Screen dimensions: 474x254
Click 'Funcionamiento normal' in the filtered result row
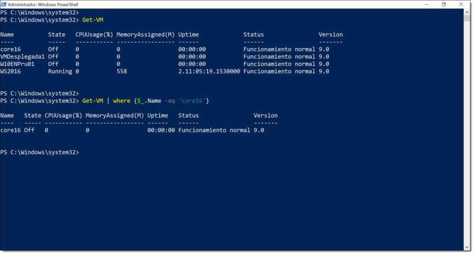point(214,130)
